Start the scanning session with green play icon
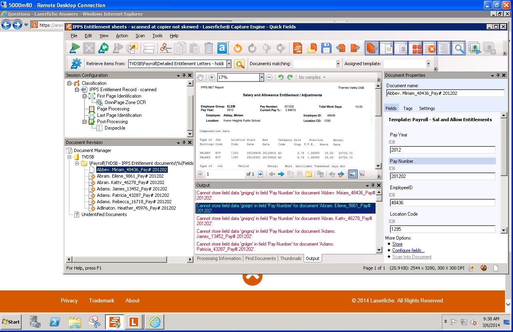 75,48
